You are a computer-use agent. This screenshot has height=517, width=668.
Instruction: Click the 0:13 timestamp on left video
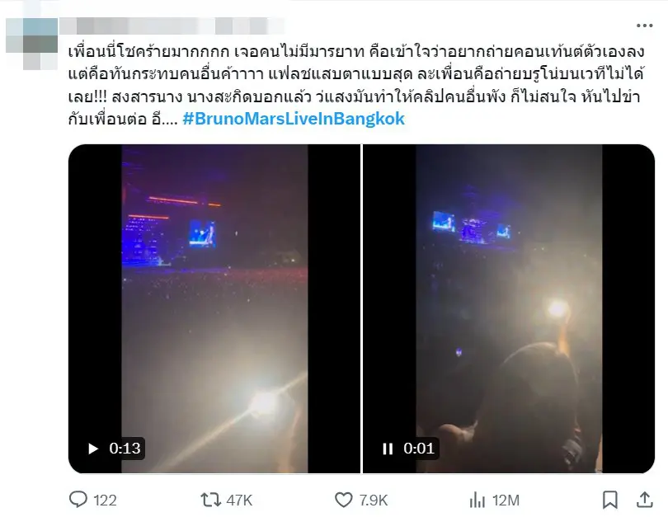(x=125, y=449)
